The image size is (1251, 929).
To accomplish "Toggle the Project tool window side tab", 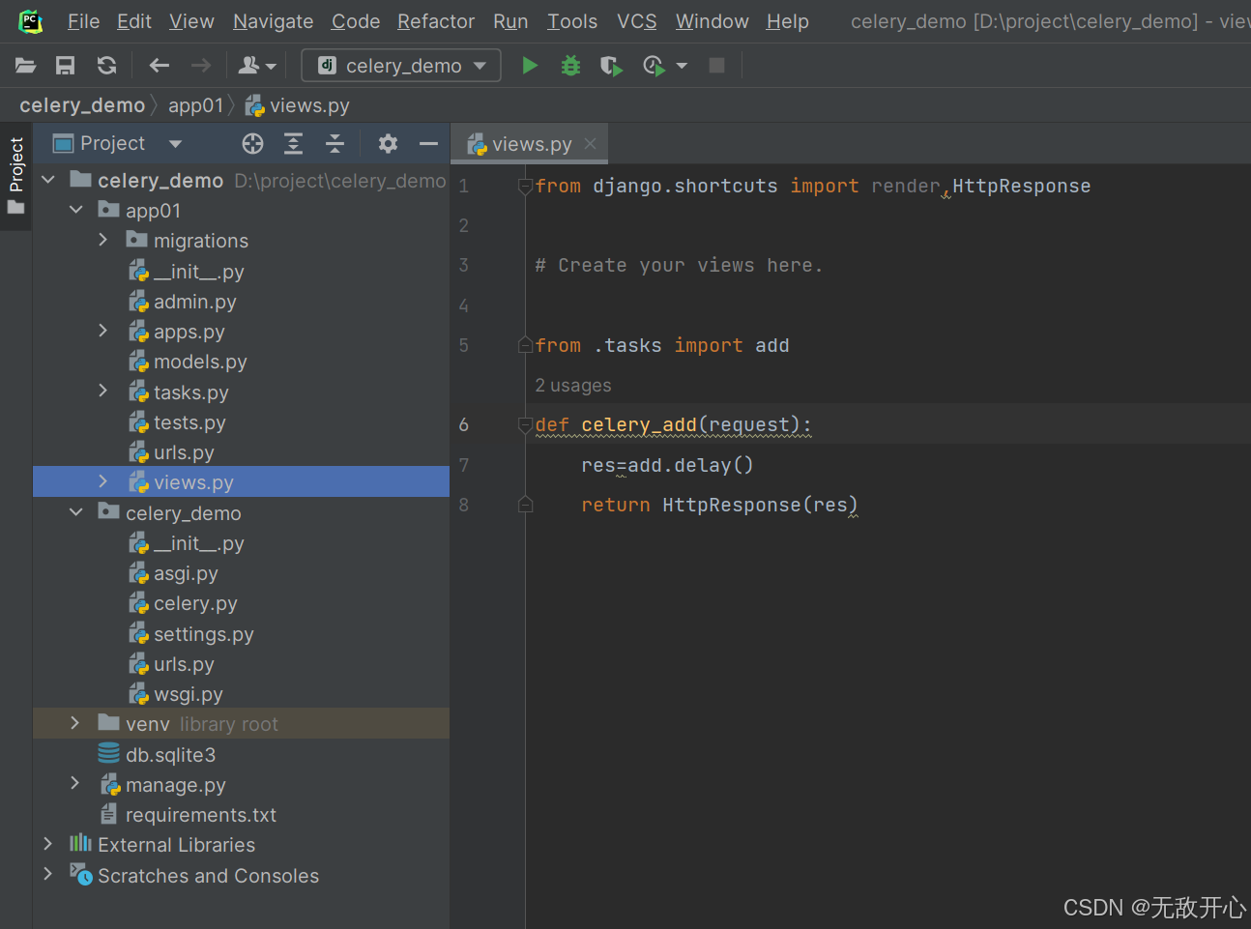I will pyautogui.click(x=16, y=176).
